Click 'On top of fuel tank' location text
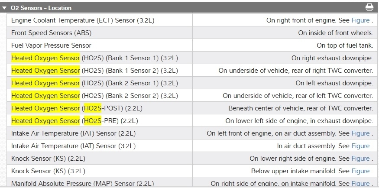The height and width of the screenshot is (188, 379). 344,45
